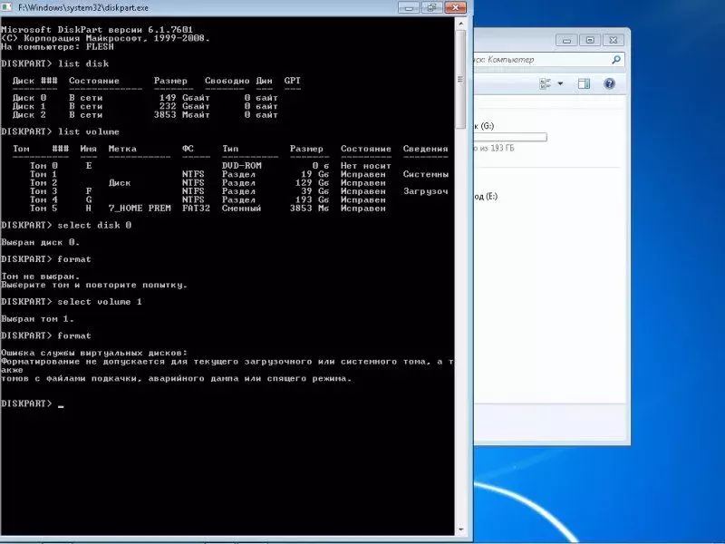
Task: Click the 'Диск 1' row showing 232 Gбайт
Action: (x=145, y=106)
